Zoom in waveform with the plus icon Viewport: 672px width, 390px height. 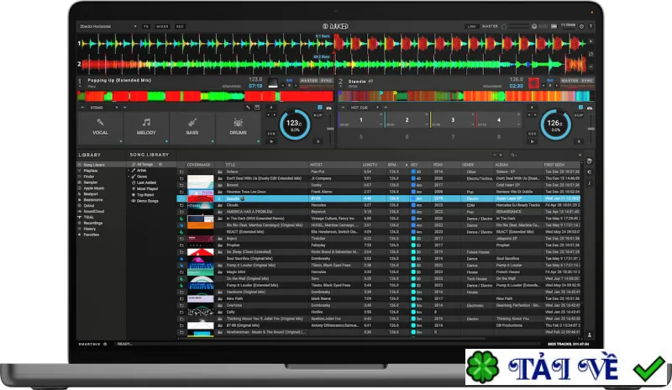point(591,42)
